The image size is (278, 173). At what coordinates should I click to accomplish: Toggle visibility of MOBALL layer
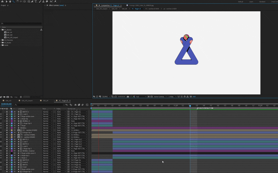[1, 128]
